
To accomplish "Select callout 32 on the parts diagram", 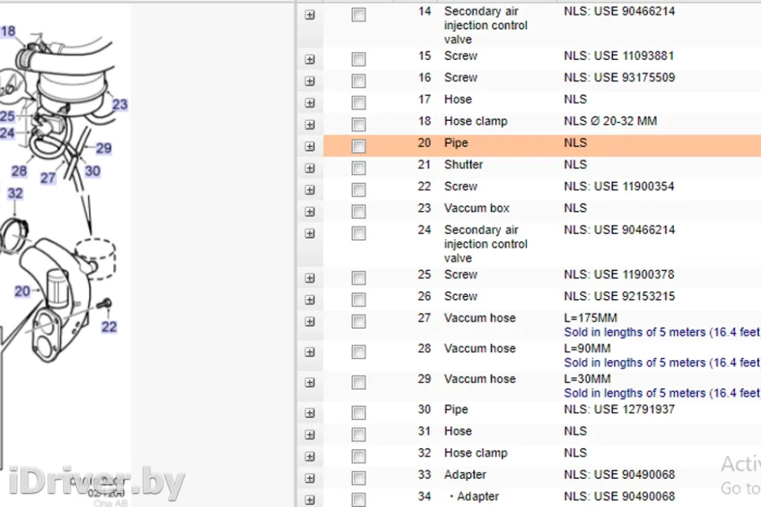I will click(x=15, y=194).
